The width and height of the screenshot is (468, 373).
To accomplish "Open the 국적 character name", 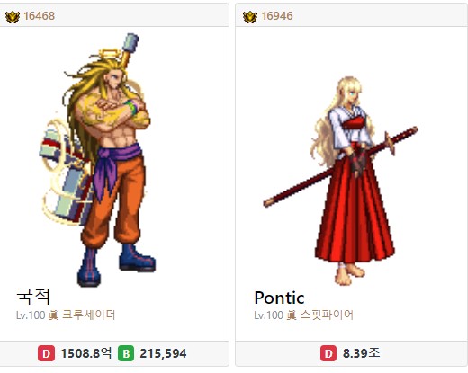I will tap(33, 297).
